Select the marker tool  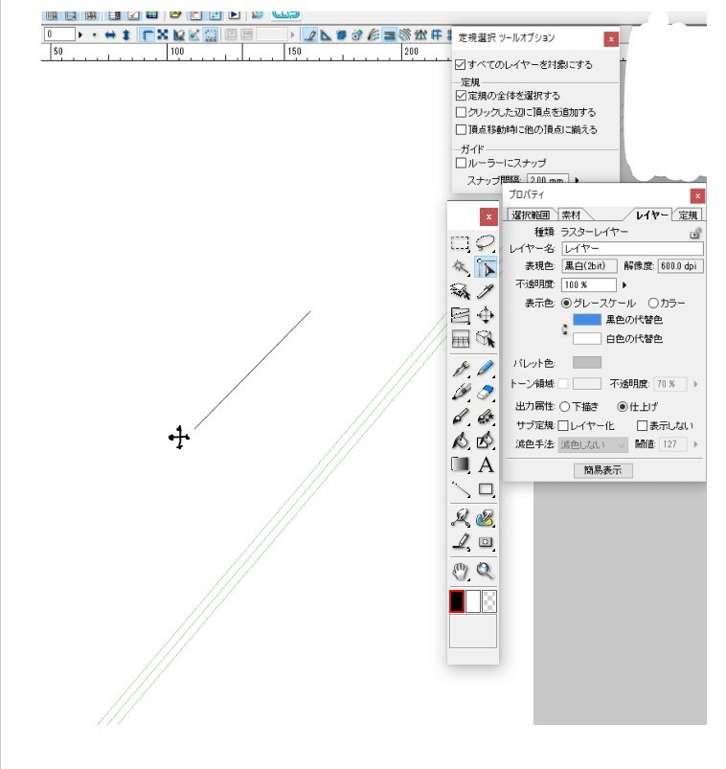tap(460, 393)
